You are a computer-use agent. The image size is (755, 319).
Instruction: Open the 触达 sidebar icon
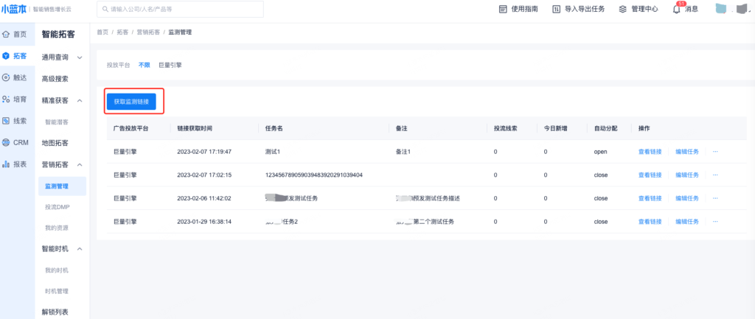(7, 77)
